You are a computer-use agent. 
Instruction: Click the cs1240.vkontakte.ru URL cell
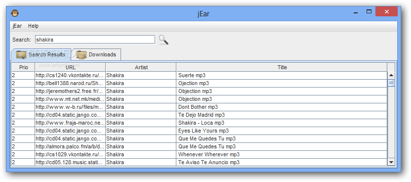point(70,76)
